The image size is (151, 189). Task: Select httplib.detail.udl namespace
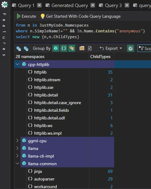click(49, 118)
